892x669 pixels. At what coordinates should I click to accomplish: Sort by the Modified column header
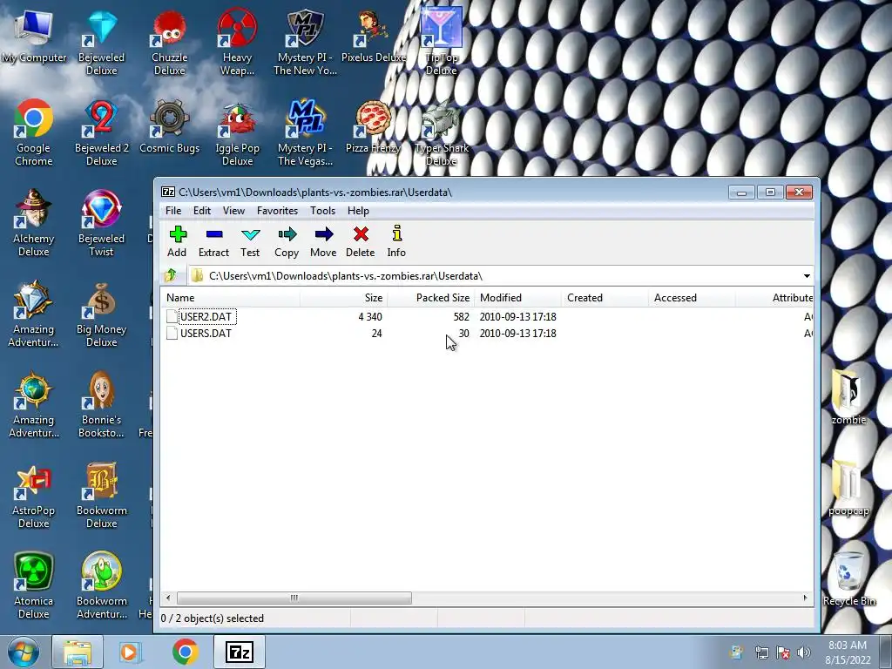518,298
